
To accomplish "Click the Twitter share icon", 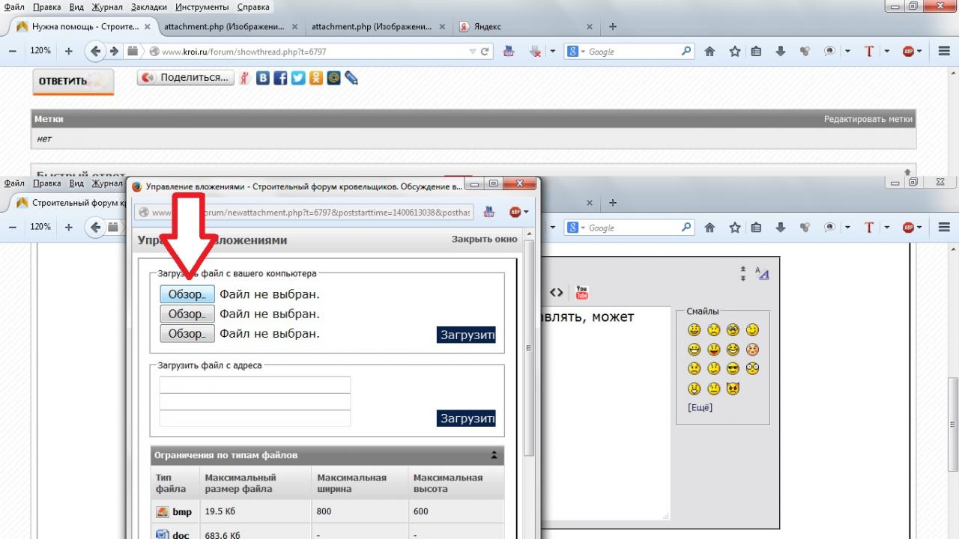I will 298,78.
